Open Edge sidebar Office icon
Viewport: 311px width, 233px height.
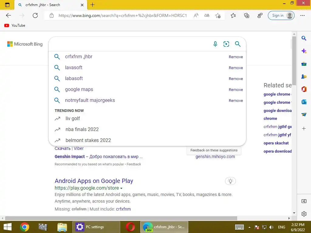[304, 89]
